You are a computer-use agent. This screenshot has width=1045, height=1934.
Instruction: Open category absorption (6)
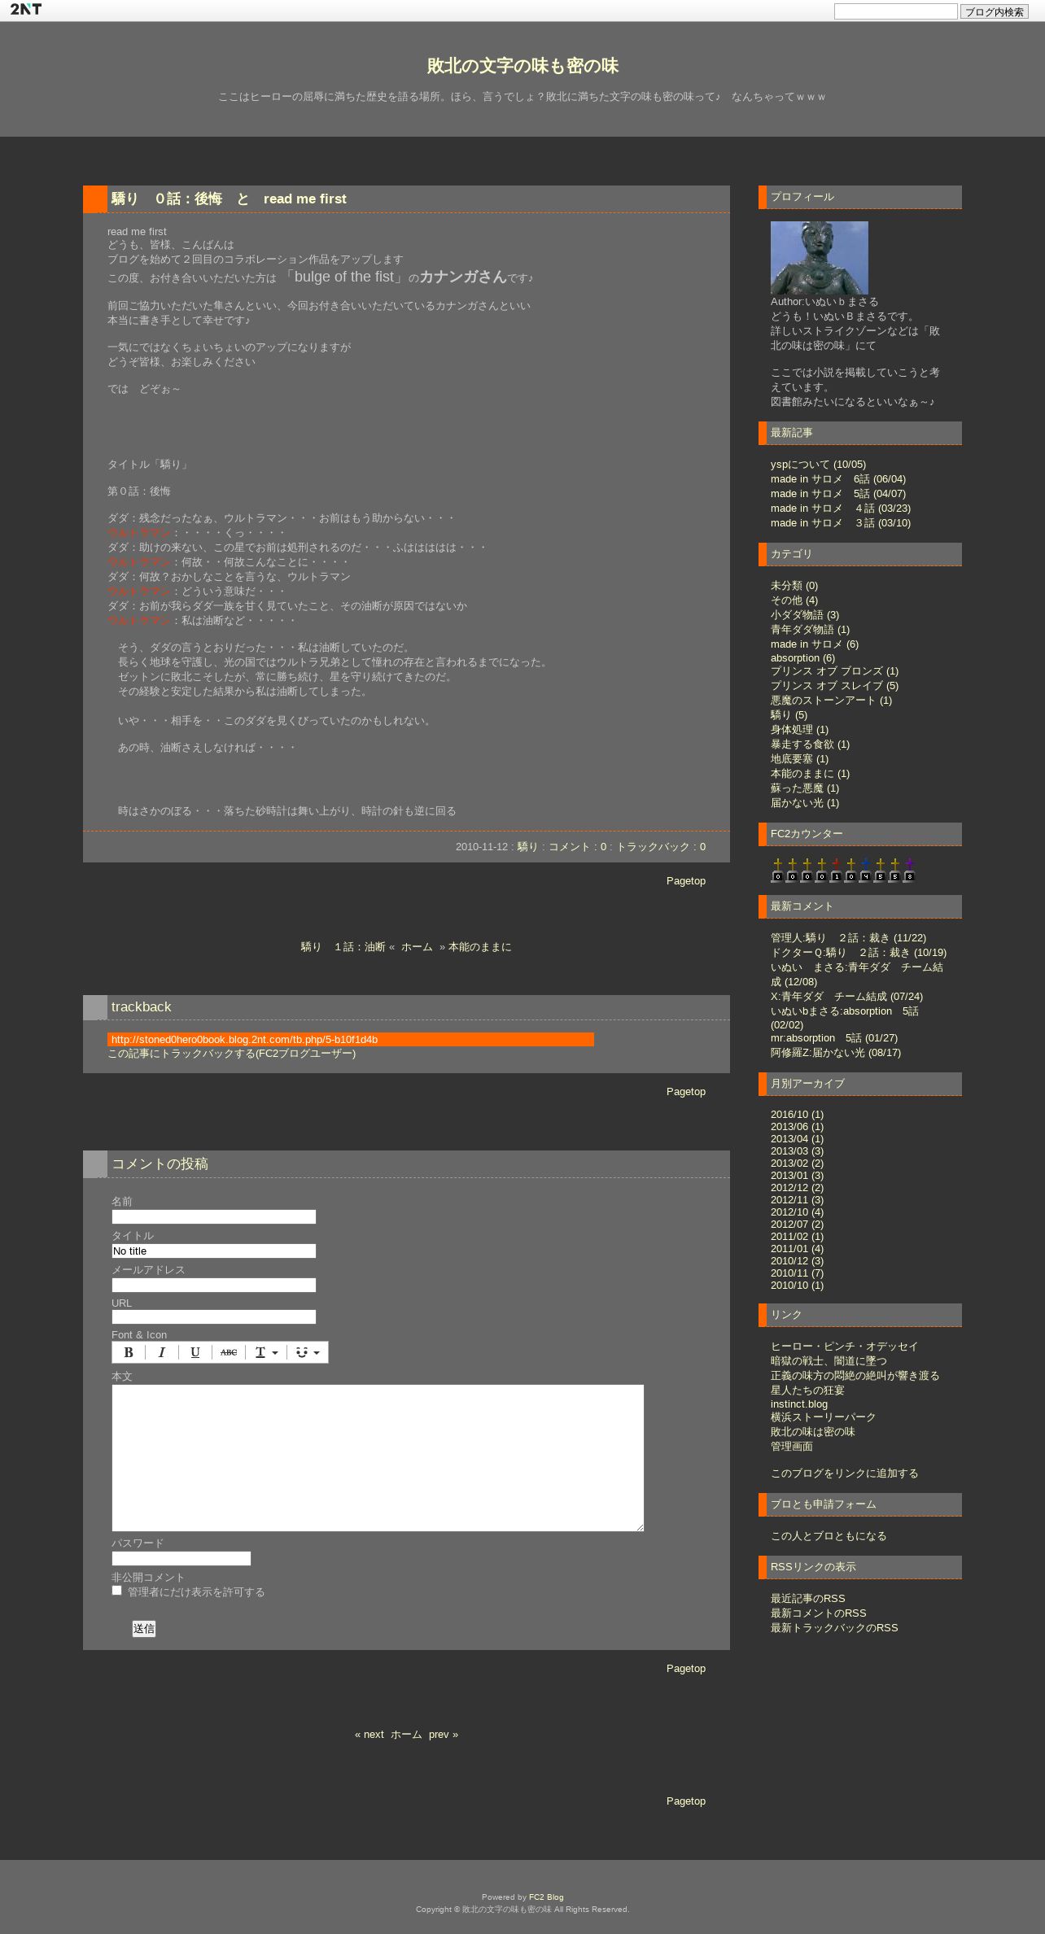[x=802, y=658]
